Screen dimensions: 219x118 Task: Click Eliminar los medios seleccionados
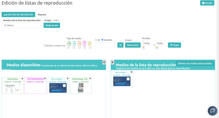click(x=195, y=64)
